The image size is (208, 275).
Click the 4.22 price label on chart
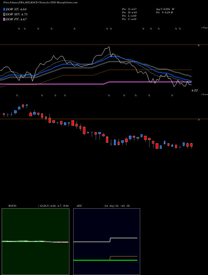195,90
